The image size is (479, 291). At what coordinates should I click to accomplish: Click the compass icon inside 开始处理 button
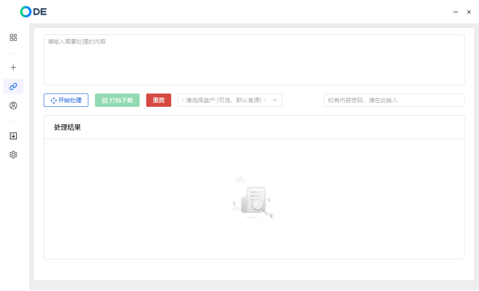click(x=53, y=100)
